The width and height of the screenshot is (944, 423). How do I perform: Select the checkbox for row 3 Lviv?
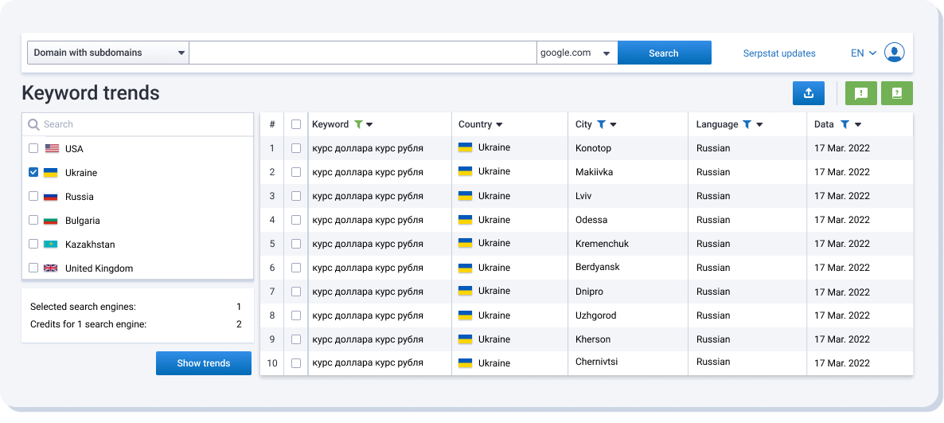click(x=296, y=196)
